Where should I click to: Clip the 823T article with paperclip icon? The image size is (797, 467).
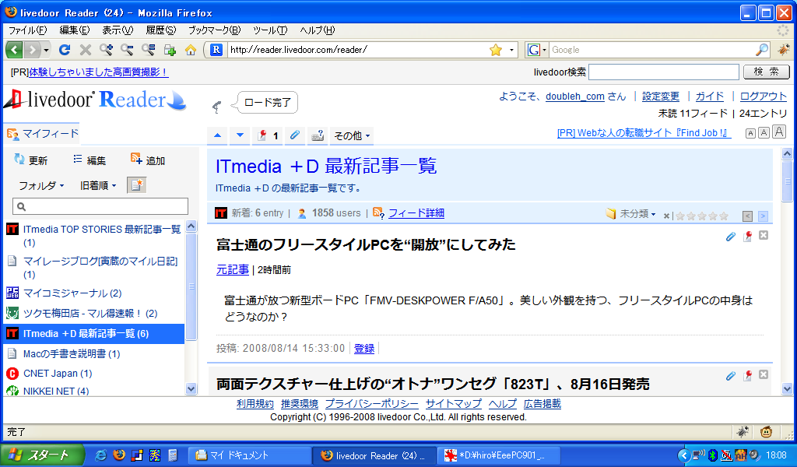tap(730, 375)
